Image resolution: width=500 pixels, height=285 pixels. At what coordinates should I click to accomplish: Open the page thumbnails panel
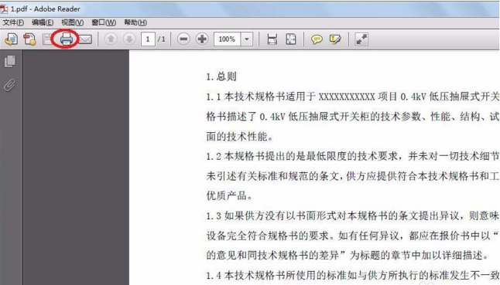click(10, 61)
